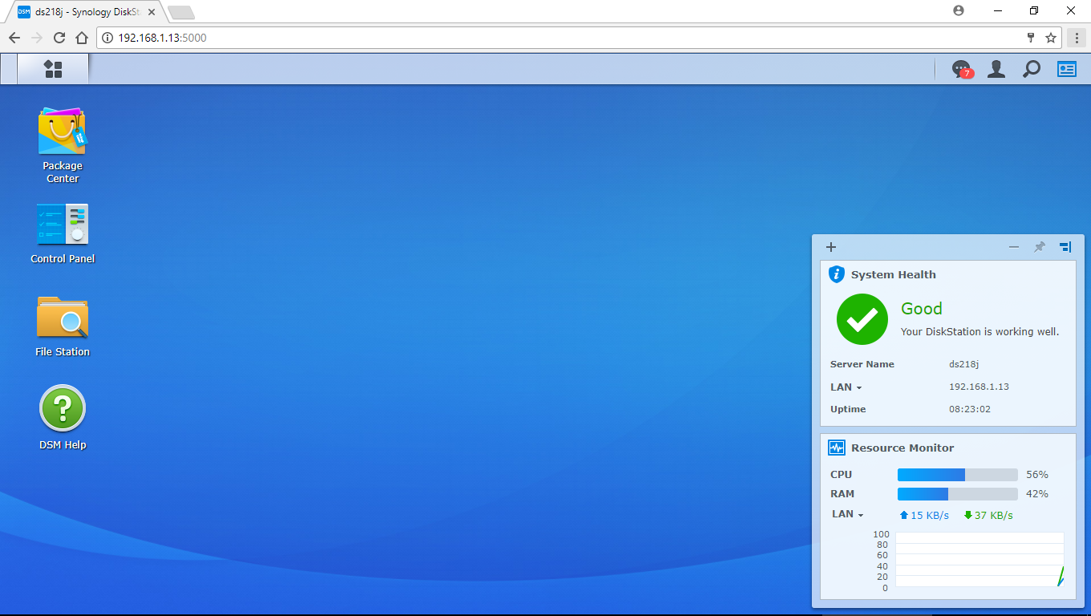Screen dimensions: 1091x616
Task: Expand LAN dropdown in Resource Monitor
Action: tap(847, 514)
